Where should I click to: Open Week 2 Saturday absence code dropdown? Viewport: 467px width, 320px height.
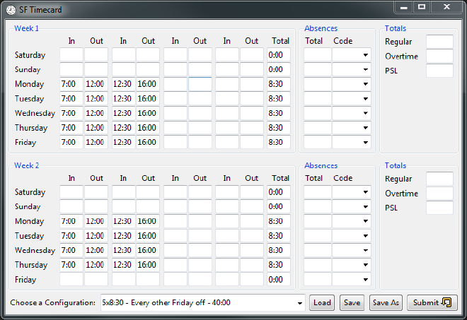point(352,192)
